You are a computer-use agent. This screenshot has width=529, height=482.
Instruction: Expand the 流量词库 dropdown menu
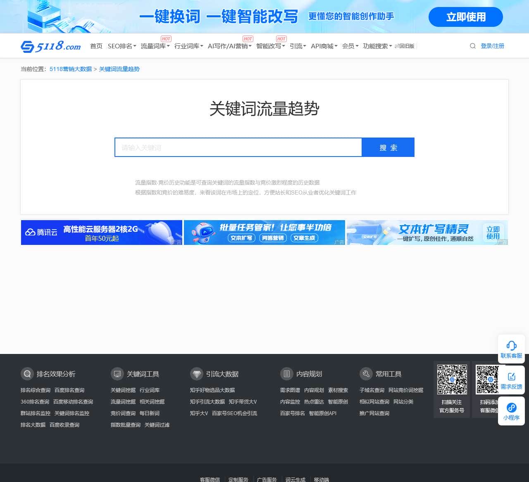[x=155, y=46]
